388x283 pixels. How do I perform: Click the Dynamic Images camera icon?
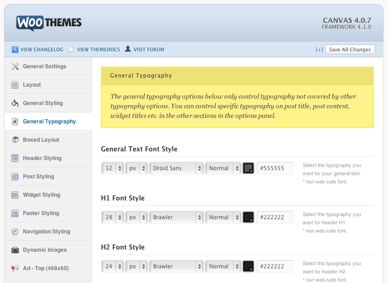click(x=15, y=250)
